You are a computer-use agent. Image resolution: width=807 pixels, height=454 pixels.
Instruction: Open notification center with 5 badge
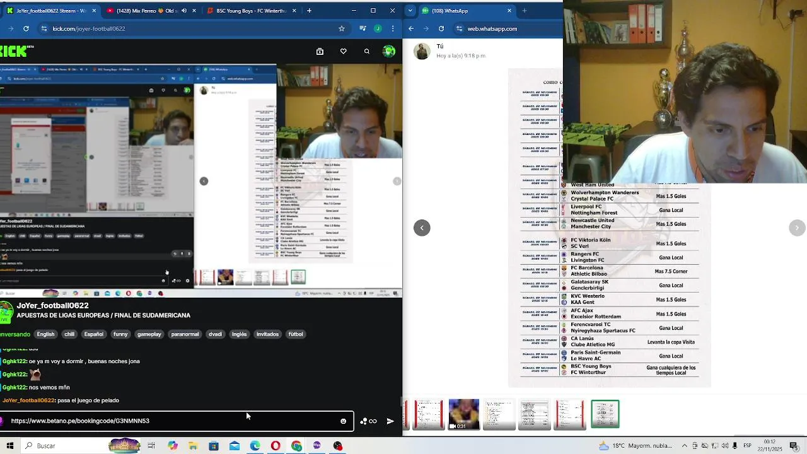point(794,446)
